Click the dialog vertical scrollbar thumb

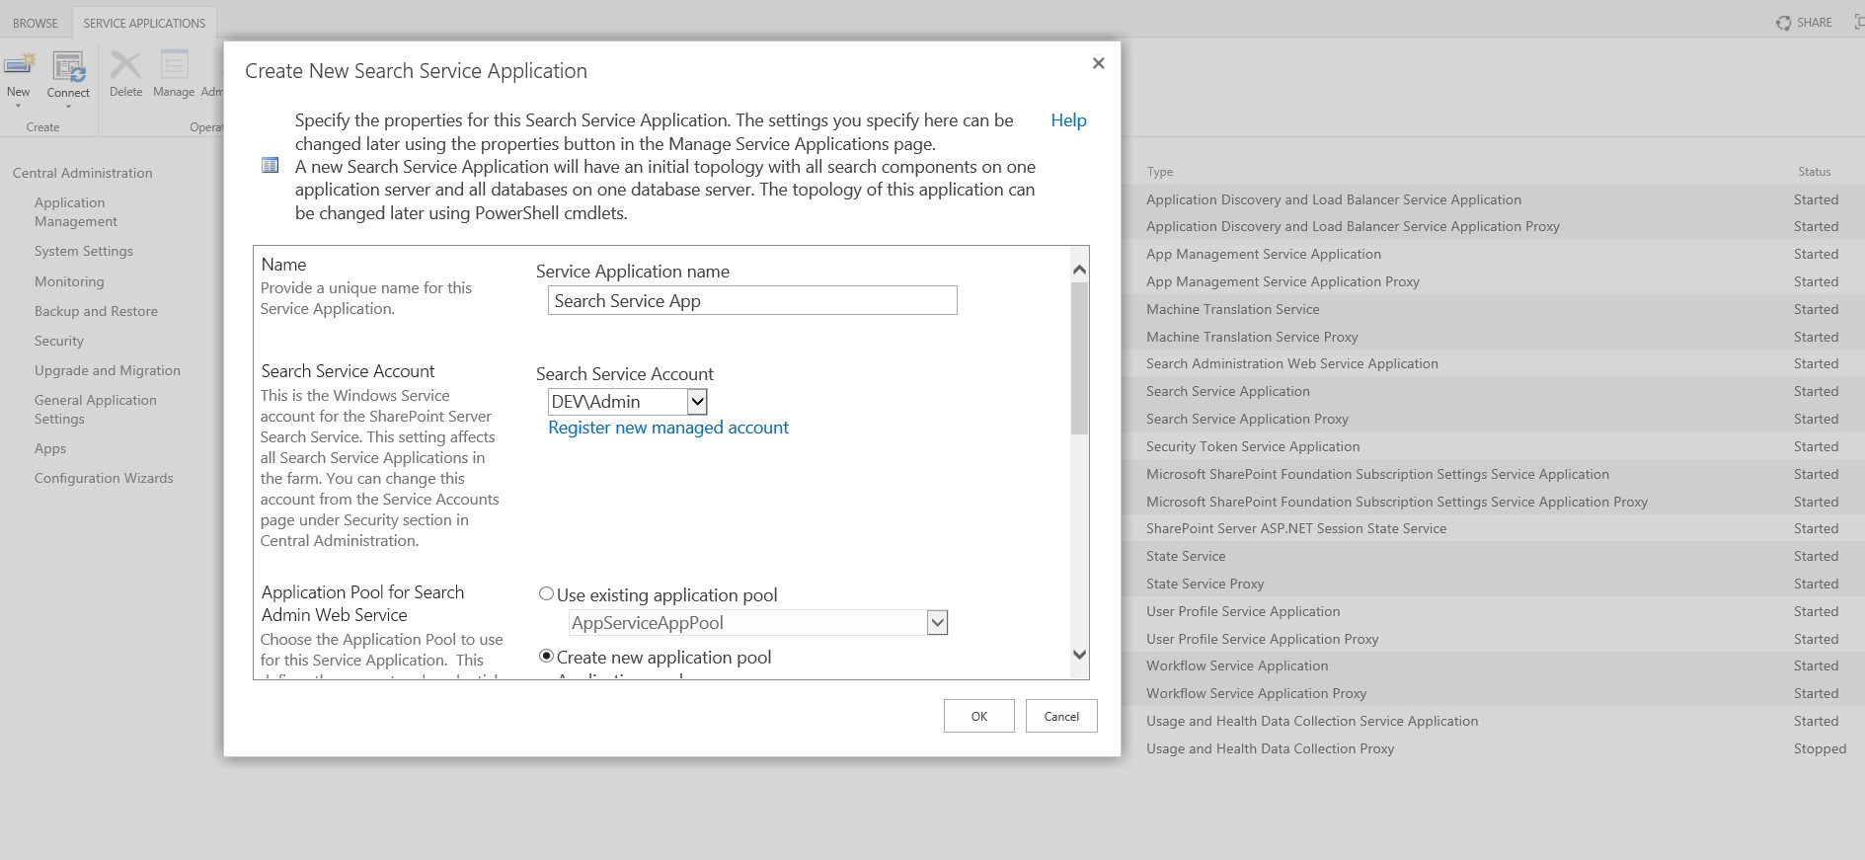pos(1079,357)
